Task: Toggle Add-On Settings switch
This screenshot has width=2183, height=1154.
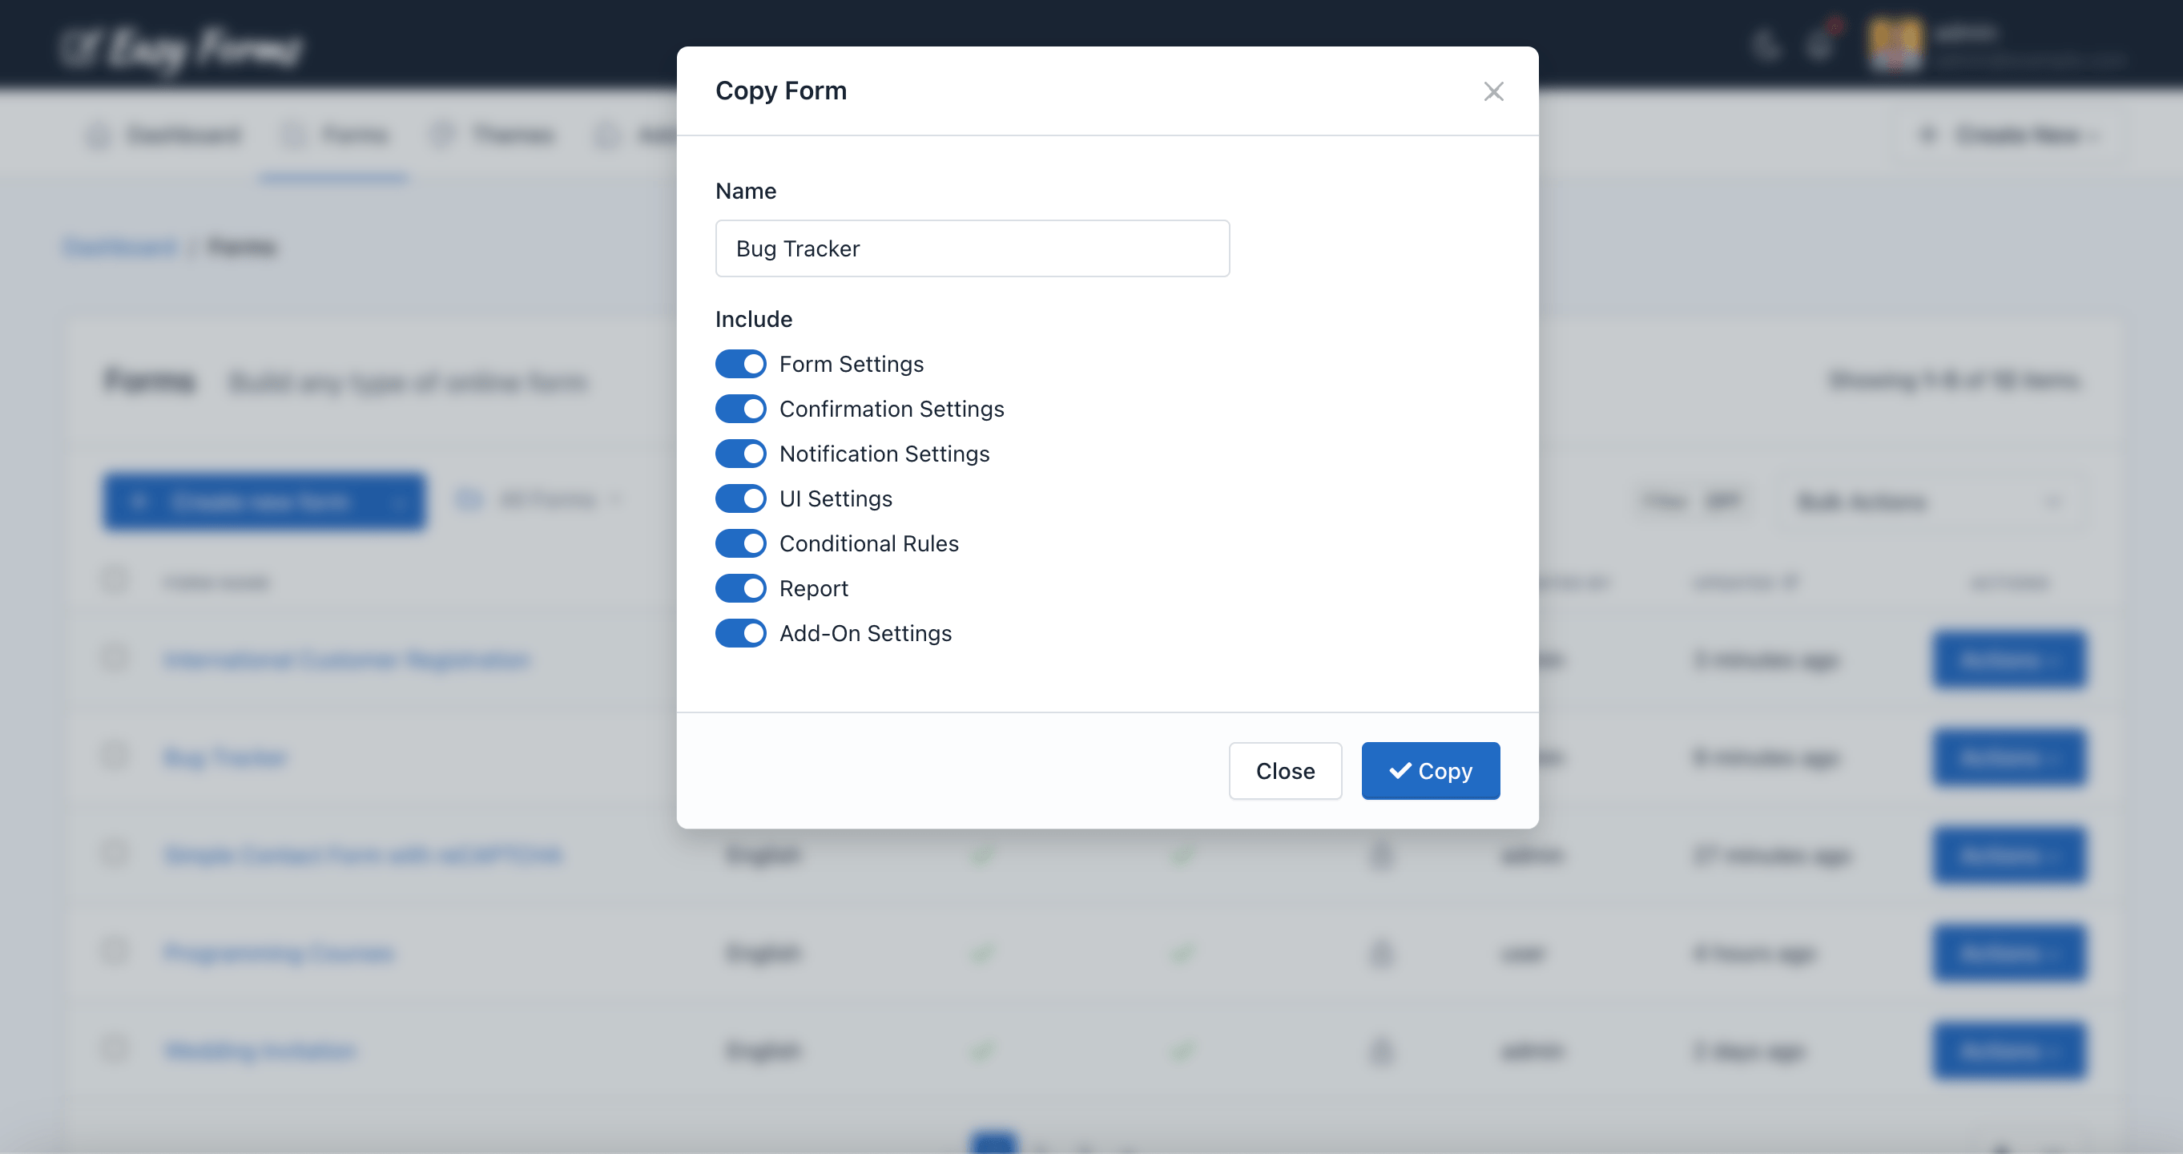Action: 739,633
